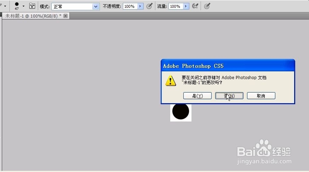Toggle tablet pressure for size icon
The image size is (309, 172).
coord(207,6)
